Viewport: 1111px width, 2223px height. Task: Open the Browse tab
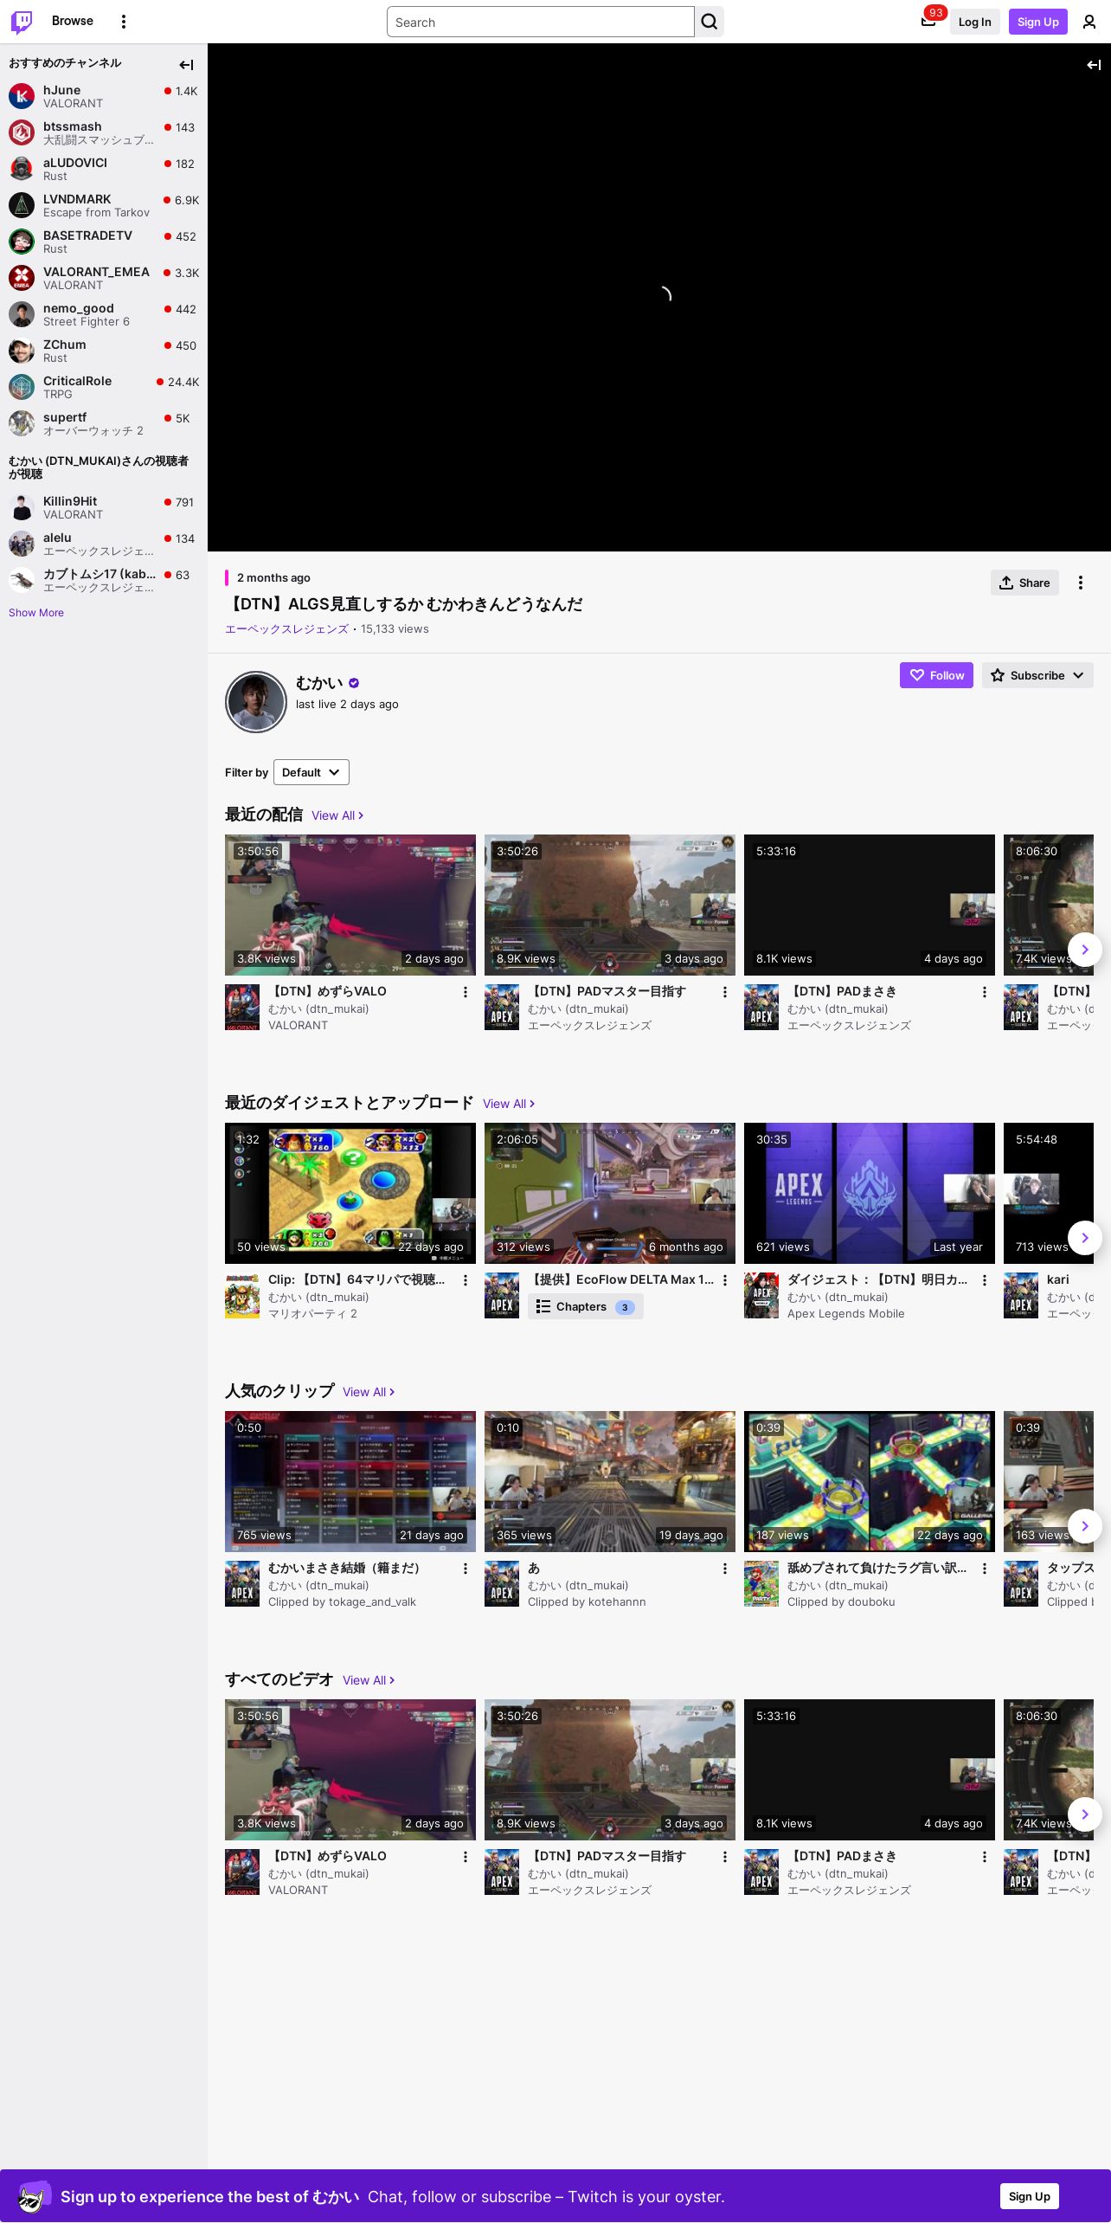(73, 21)
